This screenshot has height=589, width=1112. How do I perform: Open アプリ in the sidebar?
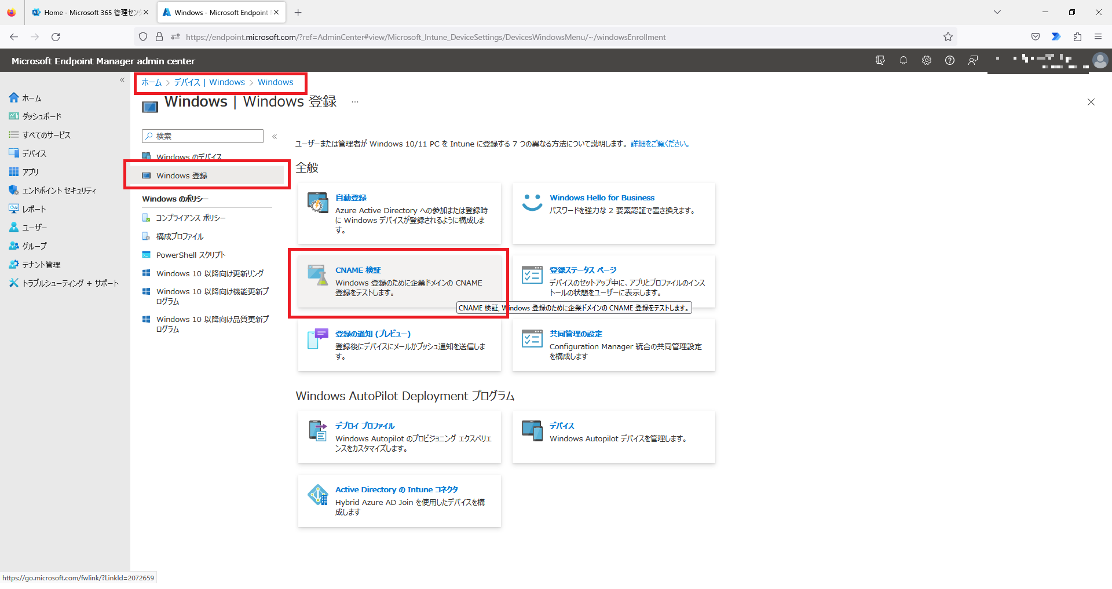pos(24,172)
